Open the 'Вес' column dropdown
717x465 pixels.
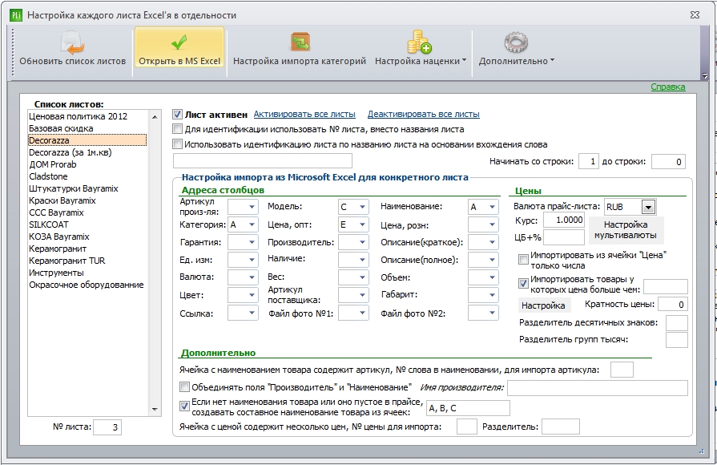click(x=362, y=277)
